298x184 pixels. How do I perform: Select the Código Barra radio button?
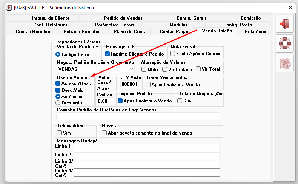(x=72, y=54)
